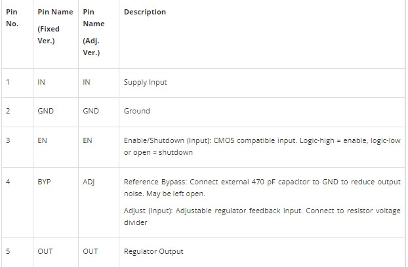
Task: Click 'EN' in the Adj. Ver. column
Action: pos(88,141)
